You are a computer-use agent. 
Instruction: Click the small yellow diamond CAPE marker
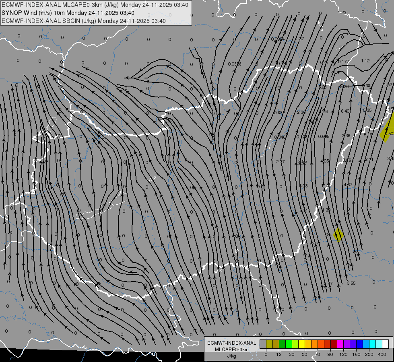338,234
